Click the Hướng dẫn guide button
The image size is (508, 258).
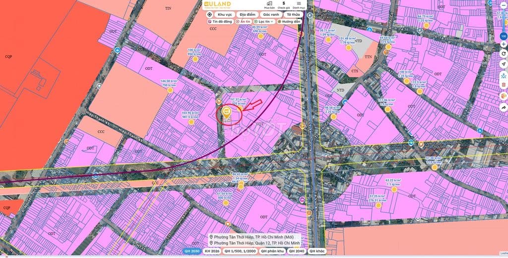(290, 22)
